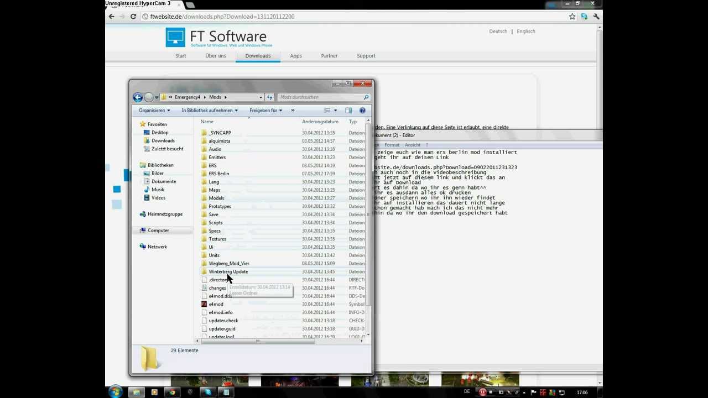The image size is (708, 398).
Task: Open Skype from the taskbar
Action: tap(208, 392)
